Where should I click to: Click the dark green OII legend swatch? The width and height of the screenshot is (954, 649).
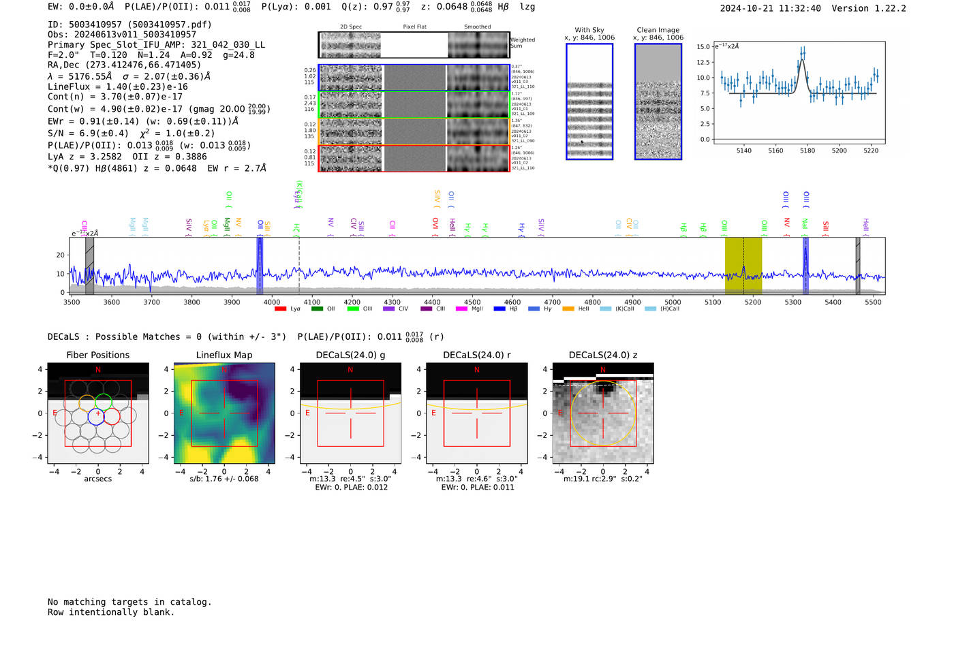tap(317, 309)
